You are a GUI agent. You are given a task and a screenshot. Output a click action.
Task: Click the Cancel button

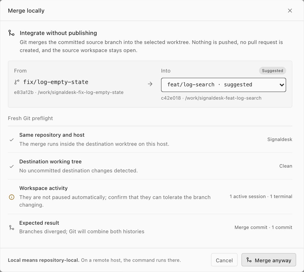(224, 260)
